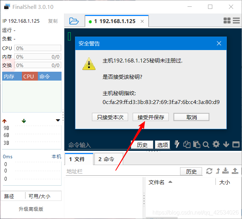The width and height of the screenshot is (242, 219).
Task: Click the scroll-down arrow icon
Action: click(x=226, y=144)
